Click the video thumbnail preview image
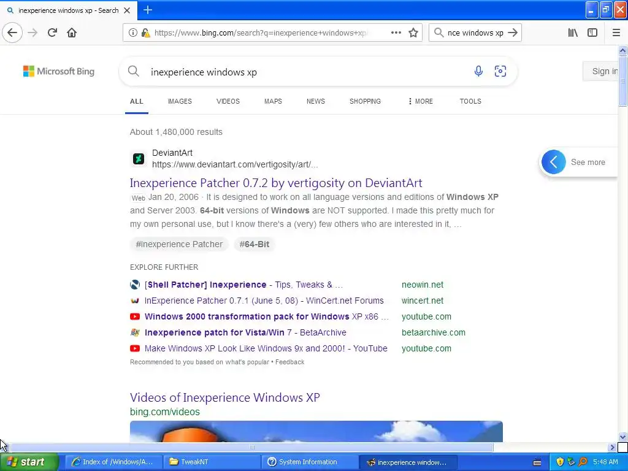Image resolution: width=628 pixels, height=471 pixels. (316, 431)
